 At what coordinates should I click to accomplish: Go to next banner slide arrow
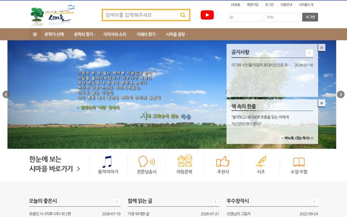(341, 95)
